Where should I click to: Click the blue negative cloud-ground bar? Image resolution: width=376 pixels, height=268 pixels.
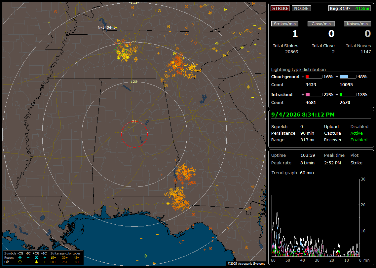pyautogui.click(x=348, y=77)
